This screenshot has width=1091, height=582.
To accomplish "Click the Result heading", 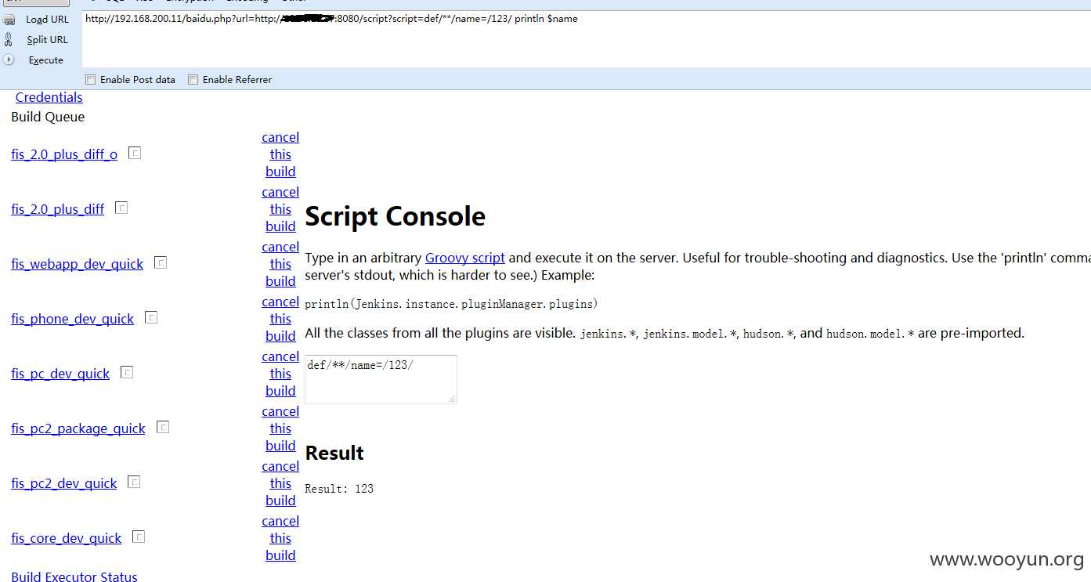I will tap(334, 453).
